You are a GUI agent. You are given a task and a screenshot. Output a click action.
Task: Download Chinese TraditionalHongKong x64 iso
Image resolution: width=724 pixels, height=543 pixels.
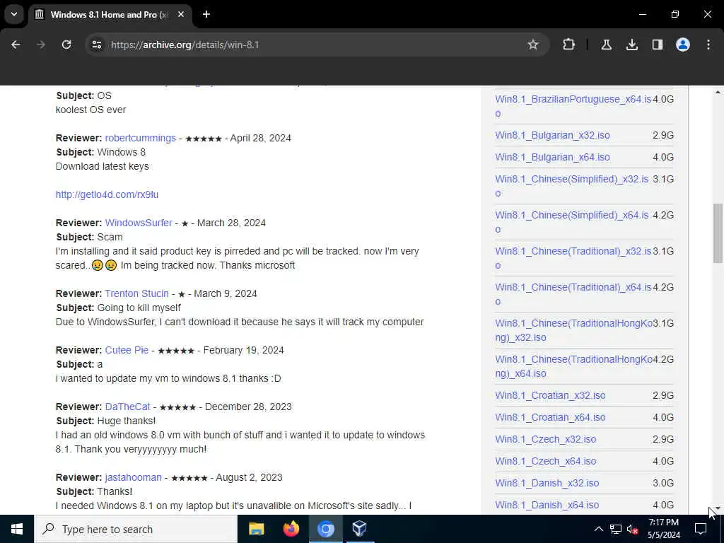click(x=573, y=366)
